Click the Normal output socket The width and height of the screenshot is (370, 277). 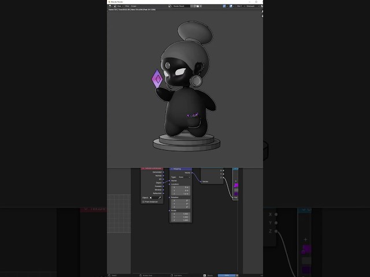(163, 175)
